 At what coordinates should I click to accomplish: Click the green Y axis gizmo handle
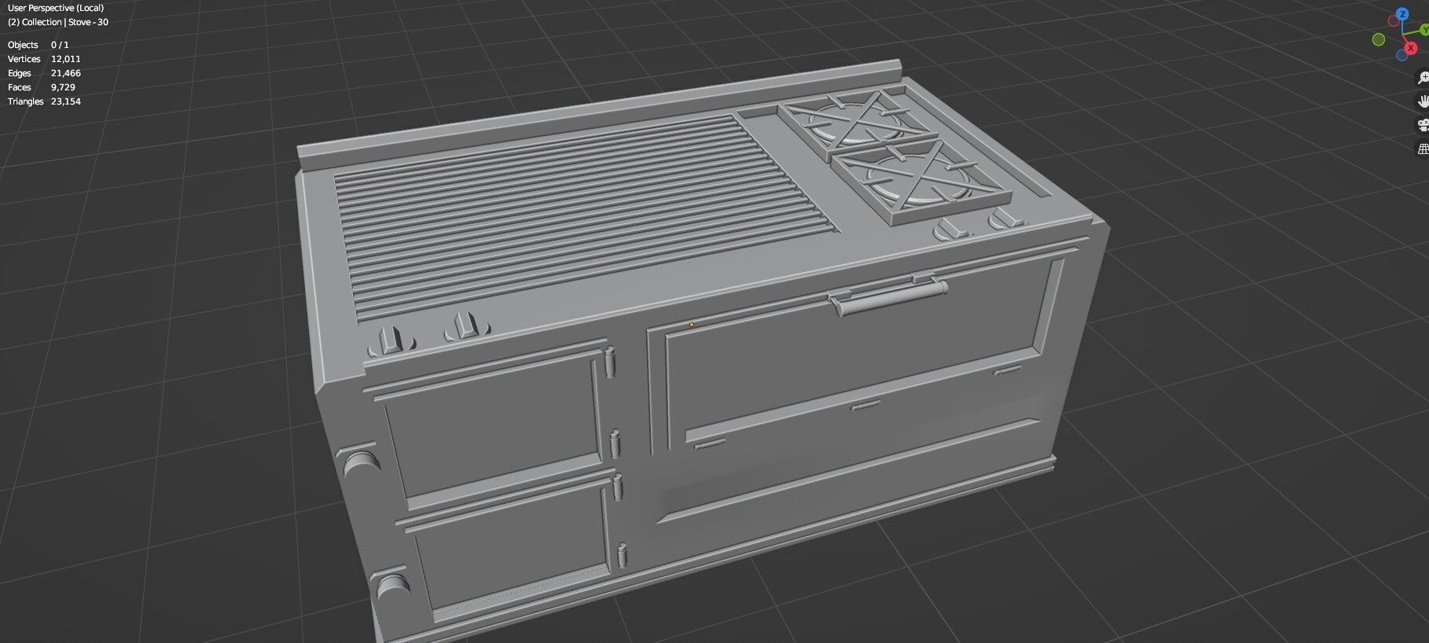[1425, 30]
